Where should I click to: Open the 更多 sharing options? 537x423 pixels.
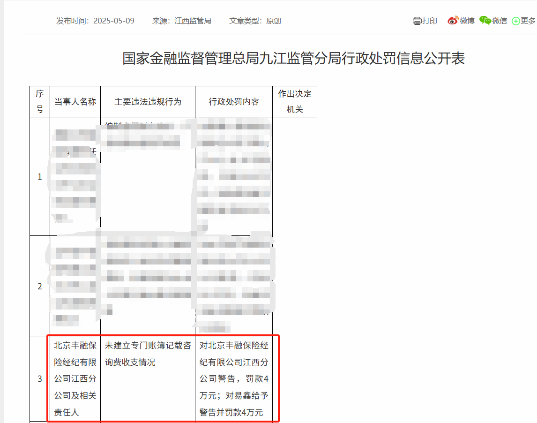coord(528,21)
